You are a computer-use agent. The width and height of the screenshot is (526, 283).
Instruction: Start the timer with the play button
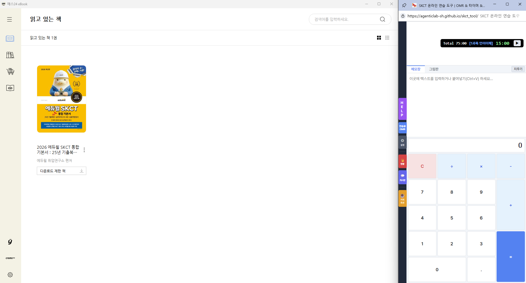tap(517, 43)
